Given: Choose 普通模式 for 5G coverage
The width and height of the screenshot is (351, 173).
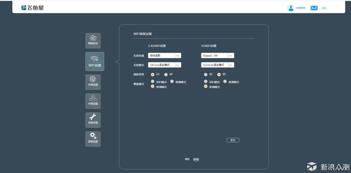Looking at the screenshot, I should click(x=225, y=82).
